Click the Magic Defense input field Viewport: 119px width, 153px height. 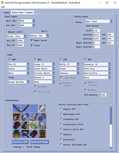coord(97,43)
